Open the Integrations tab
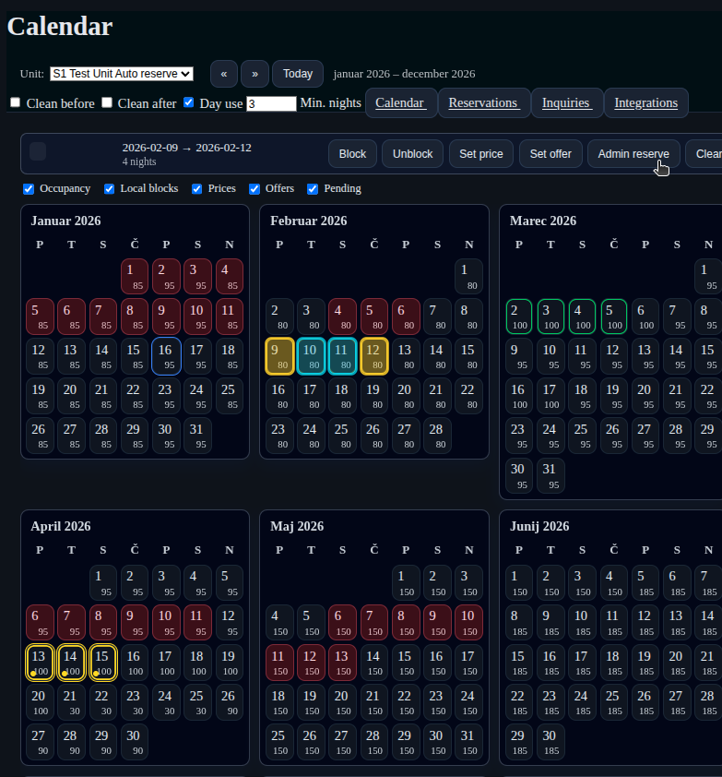Screen dimensions: 722x777 tap(645, 103)
